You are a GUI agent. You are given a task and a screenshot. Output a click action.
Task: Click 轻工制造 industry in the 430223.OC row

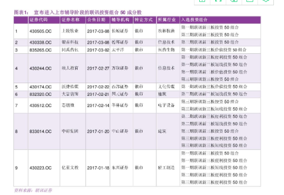[166, 168]
